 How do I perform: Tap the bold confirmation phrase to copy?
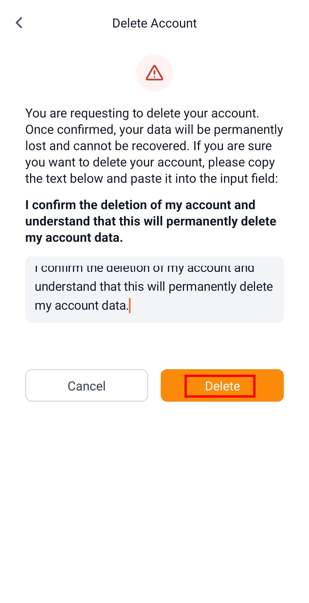(151, 221)
